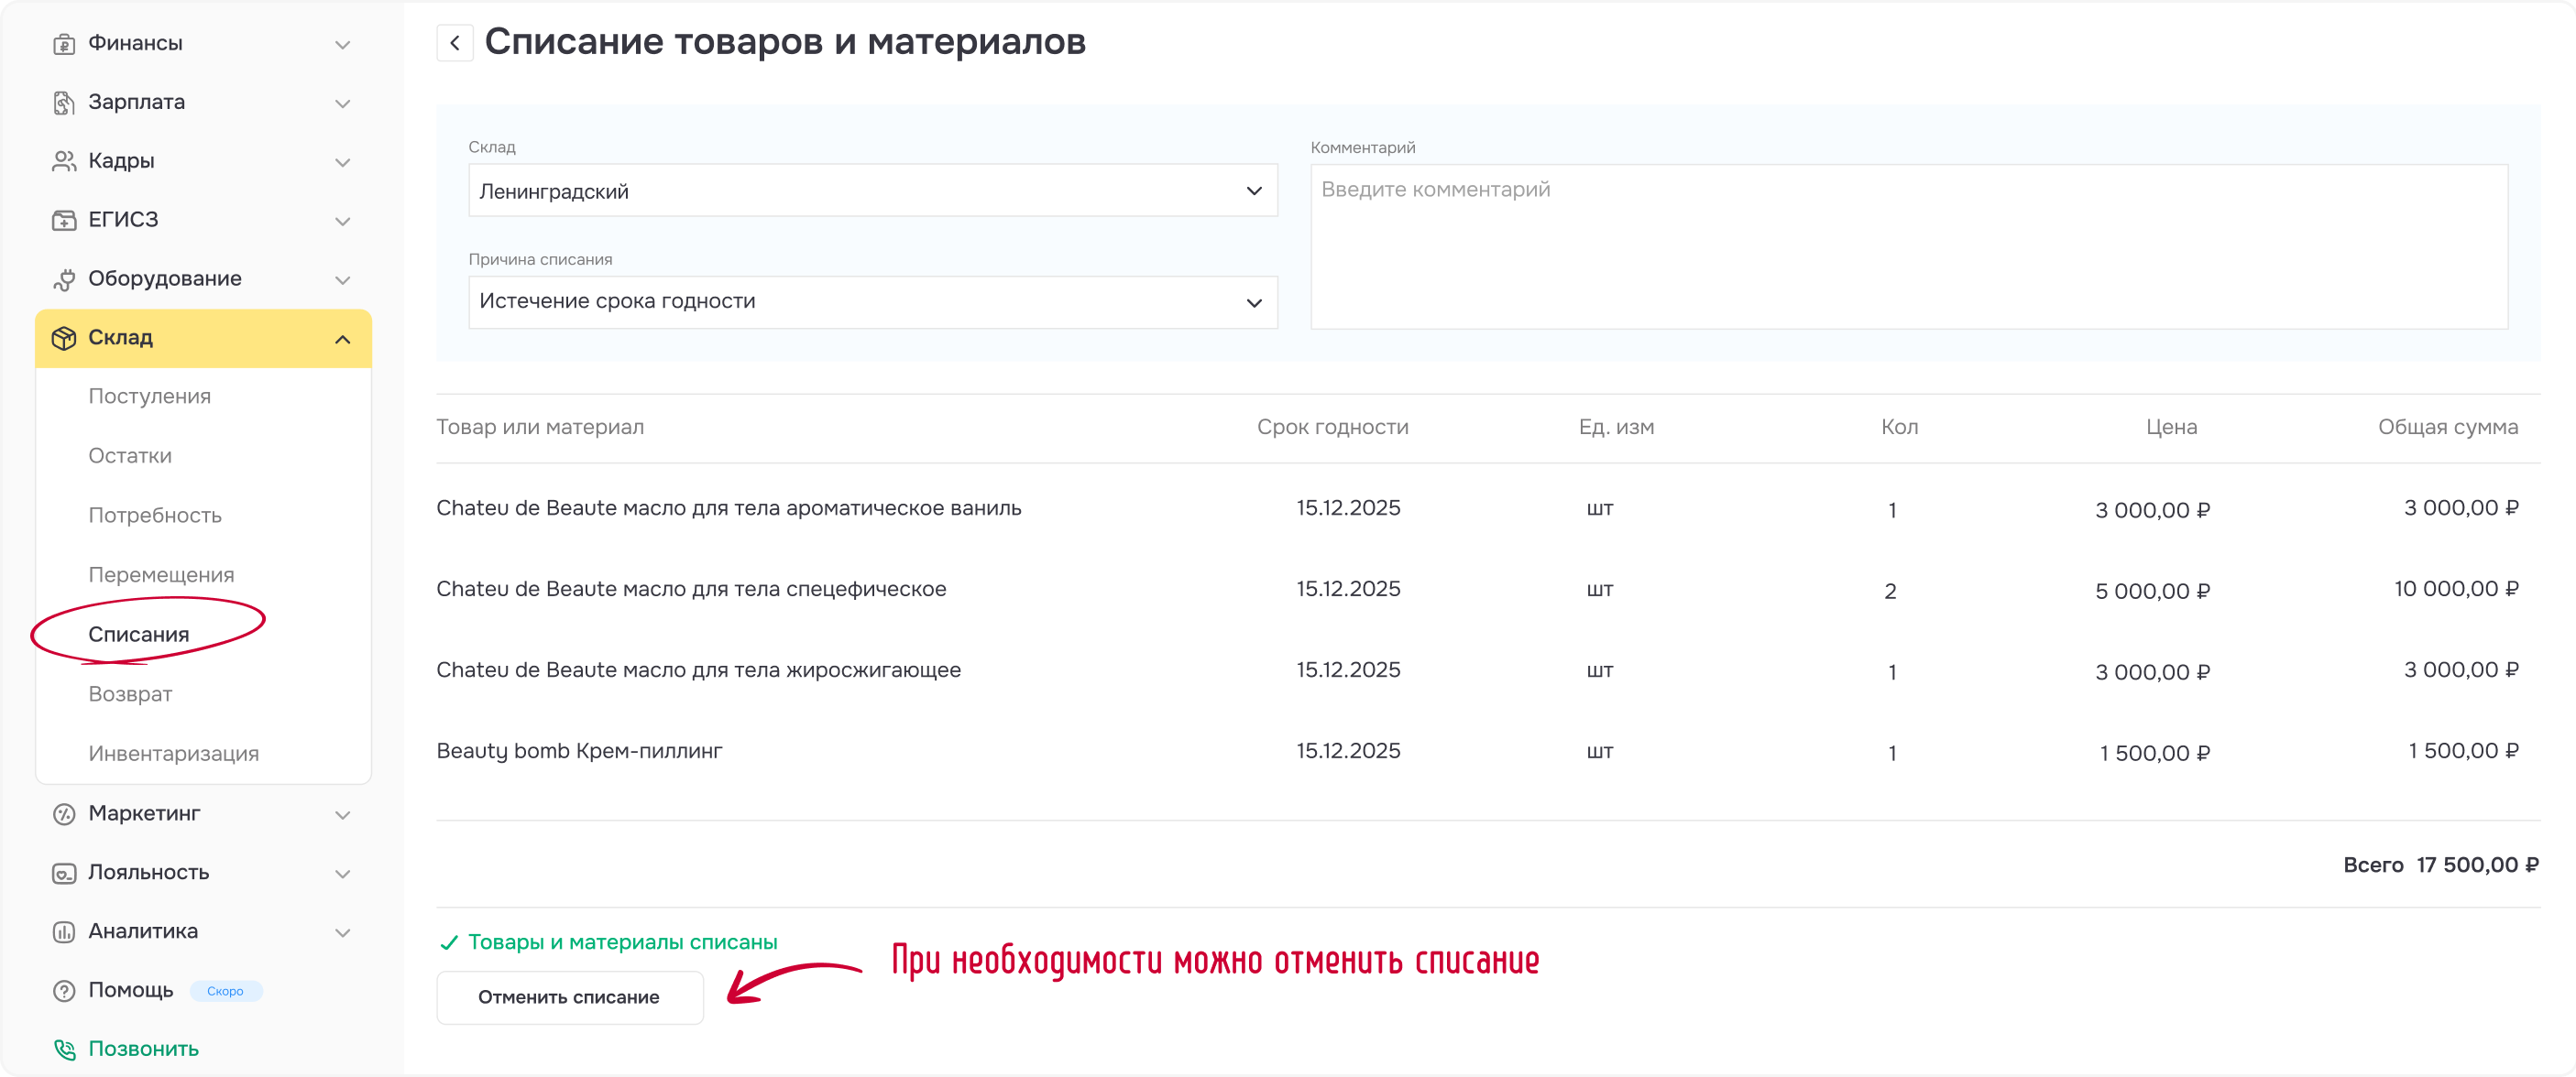
Task: Open Инвентаризация in the Склад menu
Action: [x=174, y=754]
